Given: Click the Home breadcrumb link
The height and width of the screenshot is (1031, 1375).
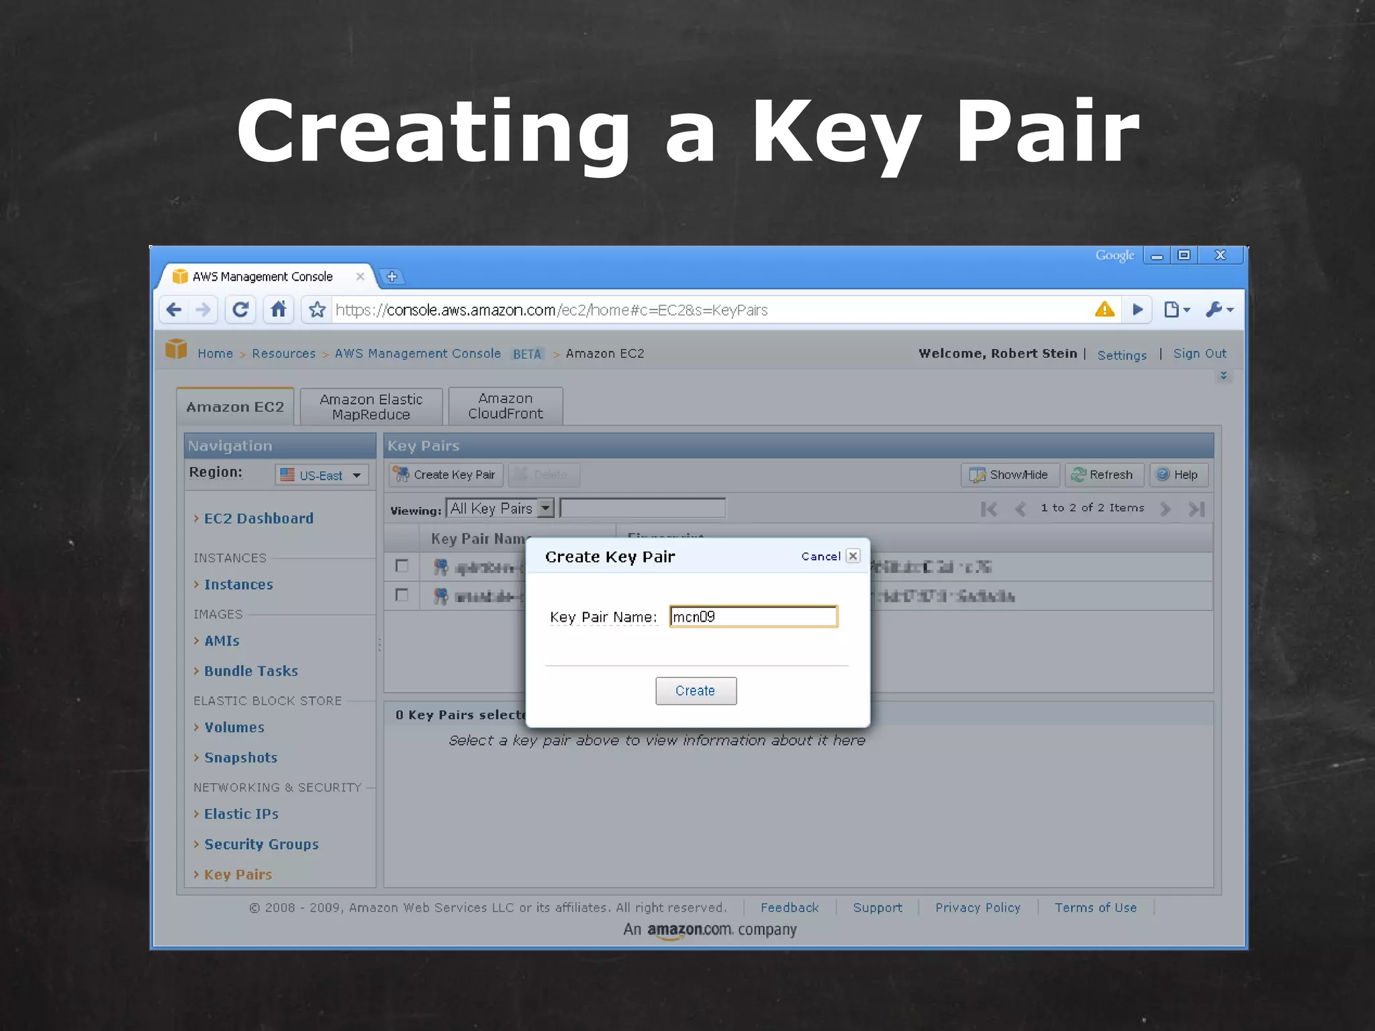Looking at the screenshot, I should (x=215, y=354).
